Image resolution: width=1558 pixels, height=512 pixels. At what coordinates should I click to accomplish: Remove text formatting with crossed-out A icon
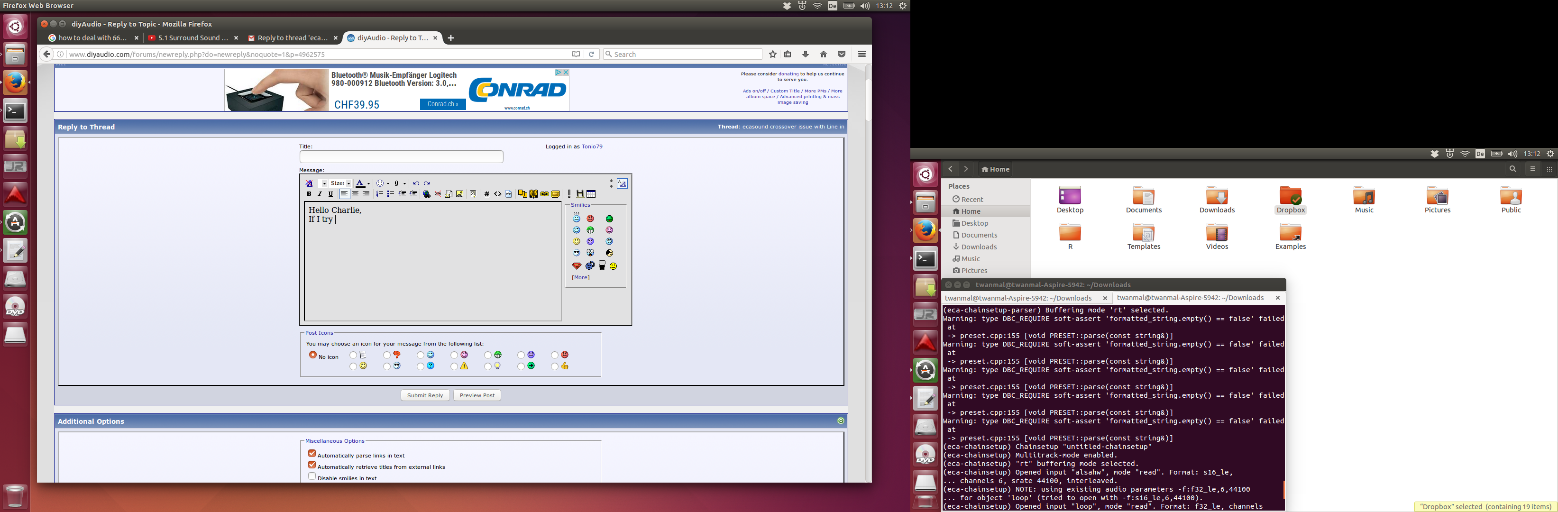[309, 184]
